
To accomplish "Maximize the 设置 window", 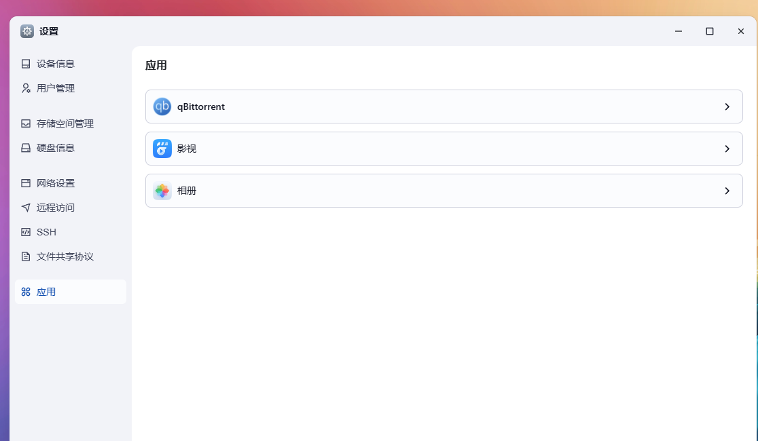I will coord(710,31).
